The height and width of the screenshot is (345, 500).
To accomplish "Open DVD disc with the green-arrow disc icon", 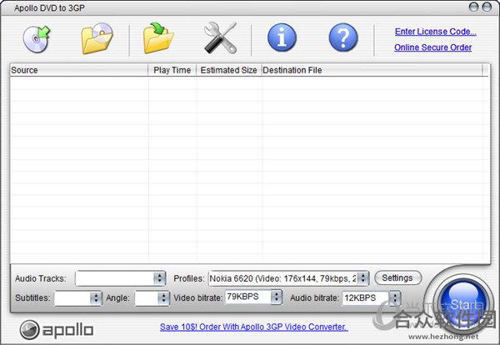I will [x=37, y=39].
